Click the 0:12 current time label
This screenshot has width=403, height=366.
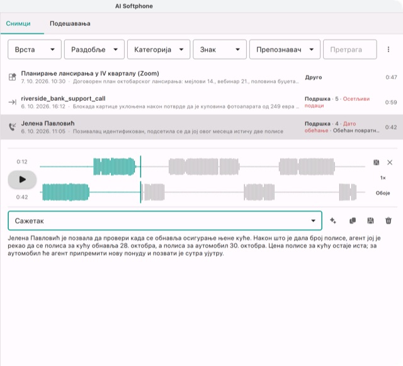pos(22,161)
